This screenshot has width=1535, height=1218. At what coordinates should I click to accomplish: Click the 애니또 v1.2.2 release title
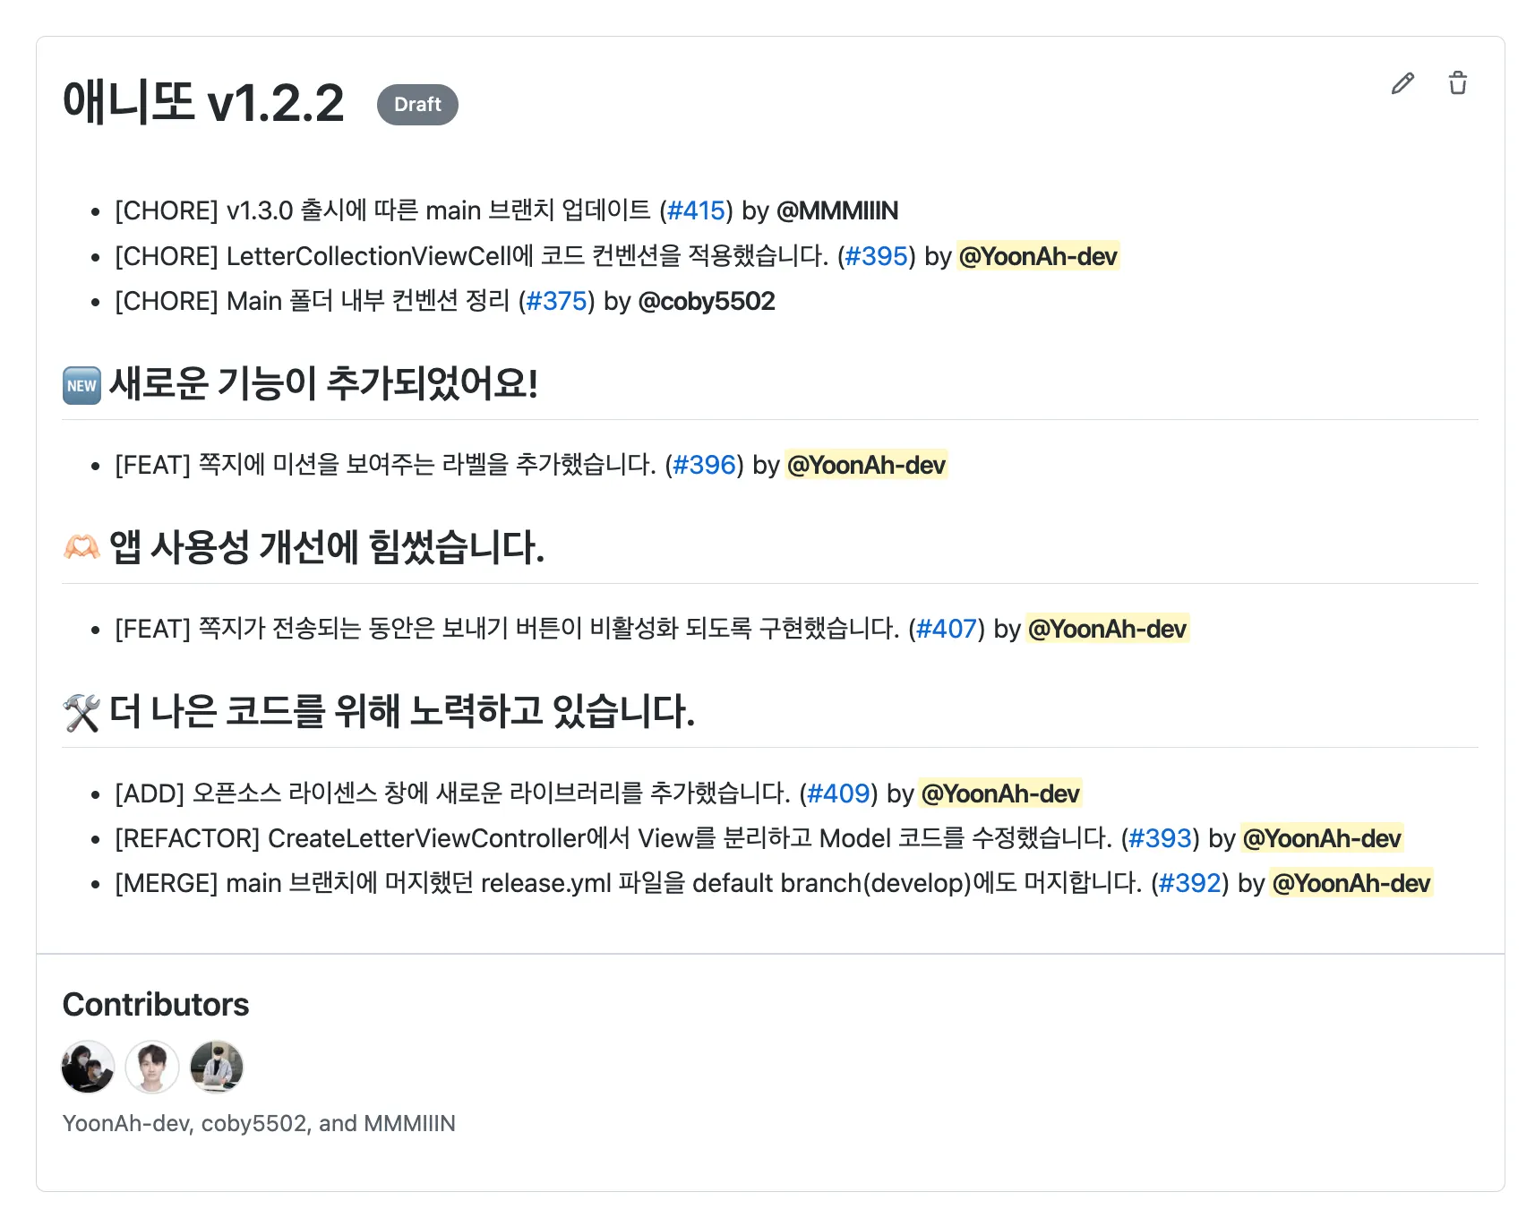pyautogui.click(x=203, y=103)
